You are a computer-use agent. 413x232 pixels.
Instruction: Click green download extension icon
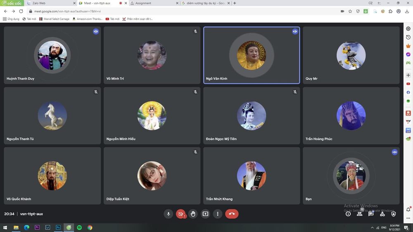click(366, 11)
